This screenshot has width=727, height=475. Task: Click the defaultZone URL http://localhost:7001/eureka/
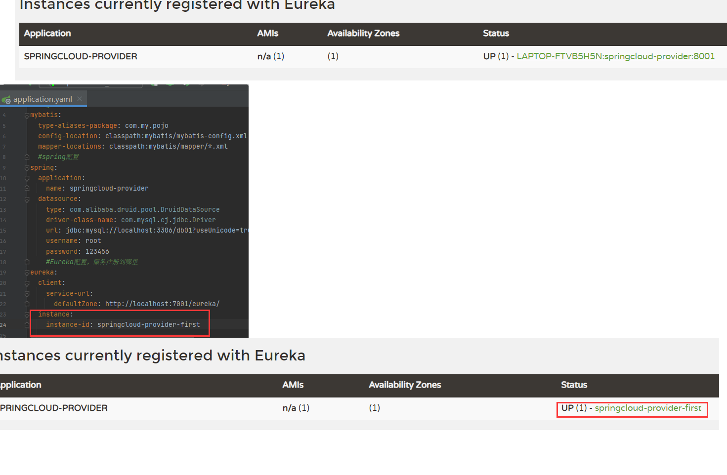[x=163, y=304]
